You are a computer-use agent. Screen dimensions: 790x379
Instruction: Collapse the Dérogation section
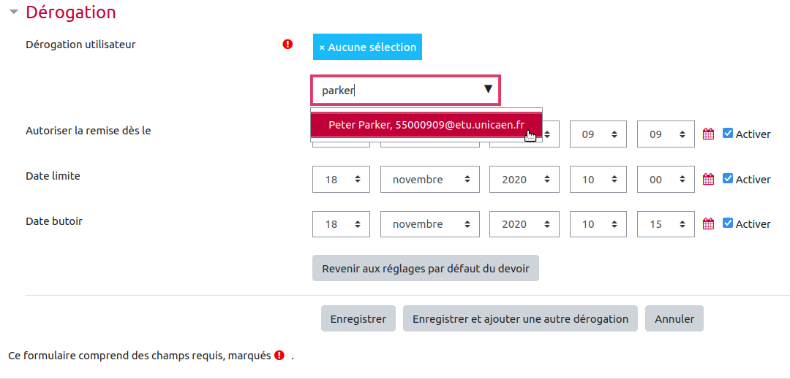pyautogui.click(x=14, y=12)
